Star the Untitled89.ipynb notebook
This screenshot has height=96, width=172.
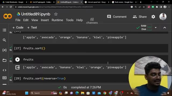tap(56, 14)
